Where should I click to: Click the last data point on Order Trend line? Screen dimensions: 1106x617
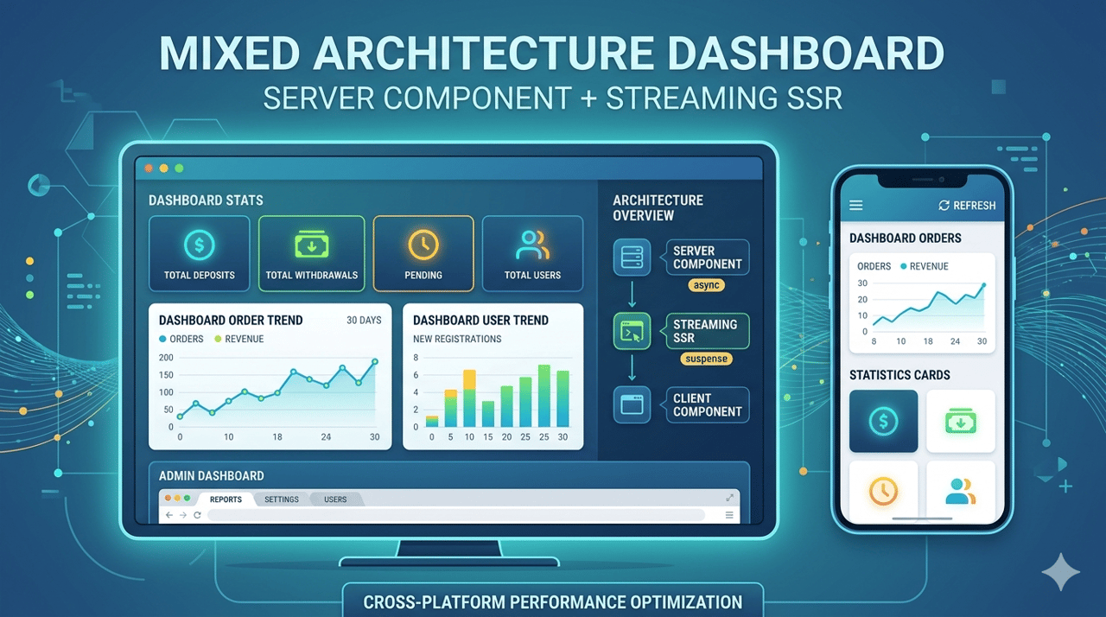point(375,361)
